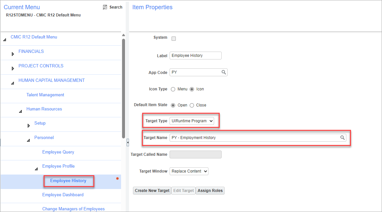Open the Target Name lookup magnifier
The width and height of the screenshot is (382, 212).
(342, 137)
